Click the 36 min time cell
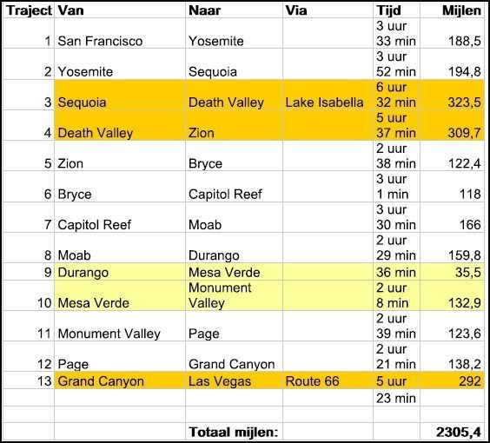Image resolution: width=490 pixels, height=443 pixels. (x=396, y=272)
